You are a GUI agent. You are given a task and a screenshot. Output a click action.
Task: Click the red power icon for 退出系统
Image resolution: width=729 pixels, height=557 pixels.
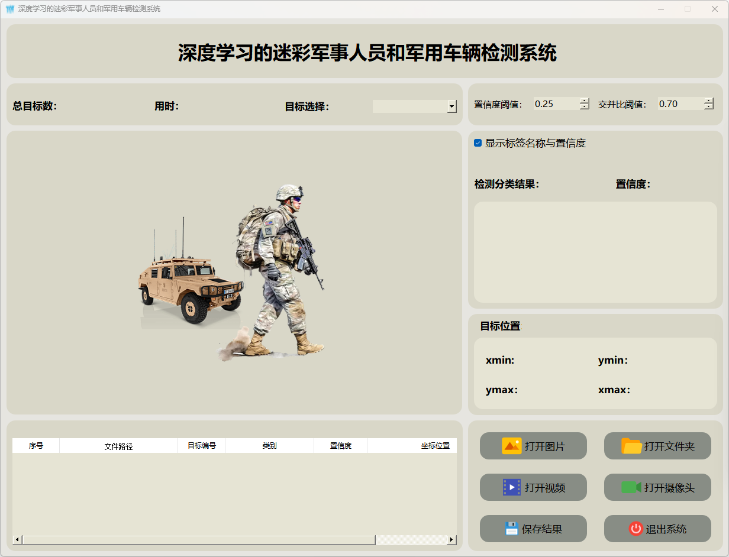(x=636, y=529)
